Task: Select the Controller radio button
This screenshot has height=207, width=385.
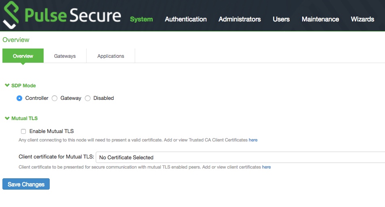Action: 19,98
